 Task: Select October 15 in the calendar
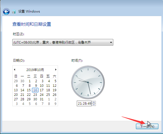(29, 90)
